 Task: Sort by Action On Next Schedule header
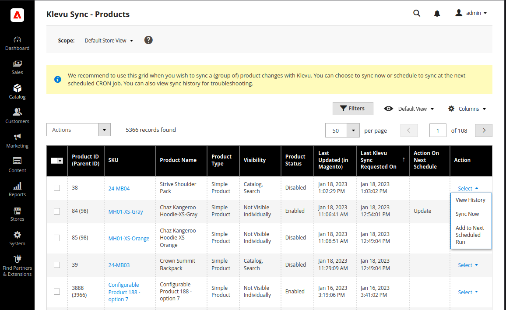click(x=429, y=160)
